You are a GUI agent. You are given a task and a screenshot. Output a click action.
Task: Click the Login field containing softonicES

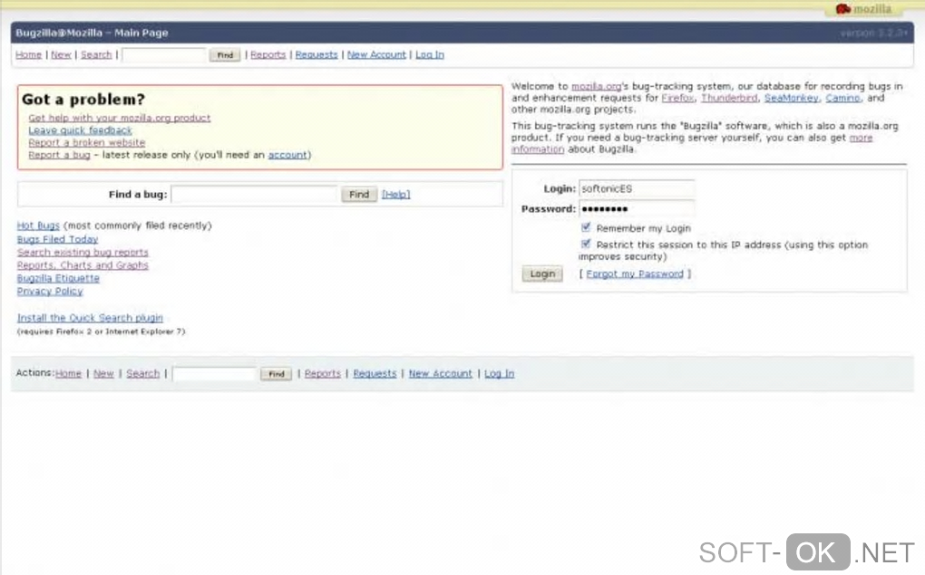coord(637,188)
